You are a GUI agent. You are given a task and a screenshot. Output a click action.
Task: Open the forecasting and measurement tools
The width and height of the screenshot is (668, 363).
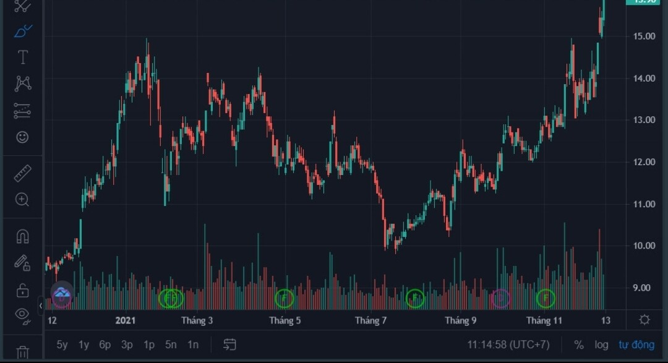click(x=23, y=111)
